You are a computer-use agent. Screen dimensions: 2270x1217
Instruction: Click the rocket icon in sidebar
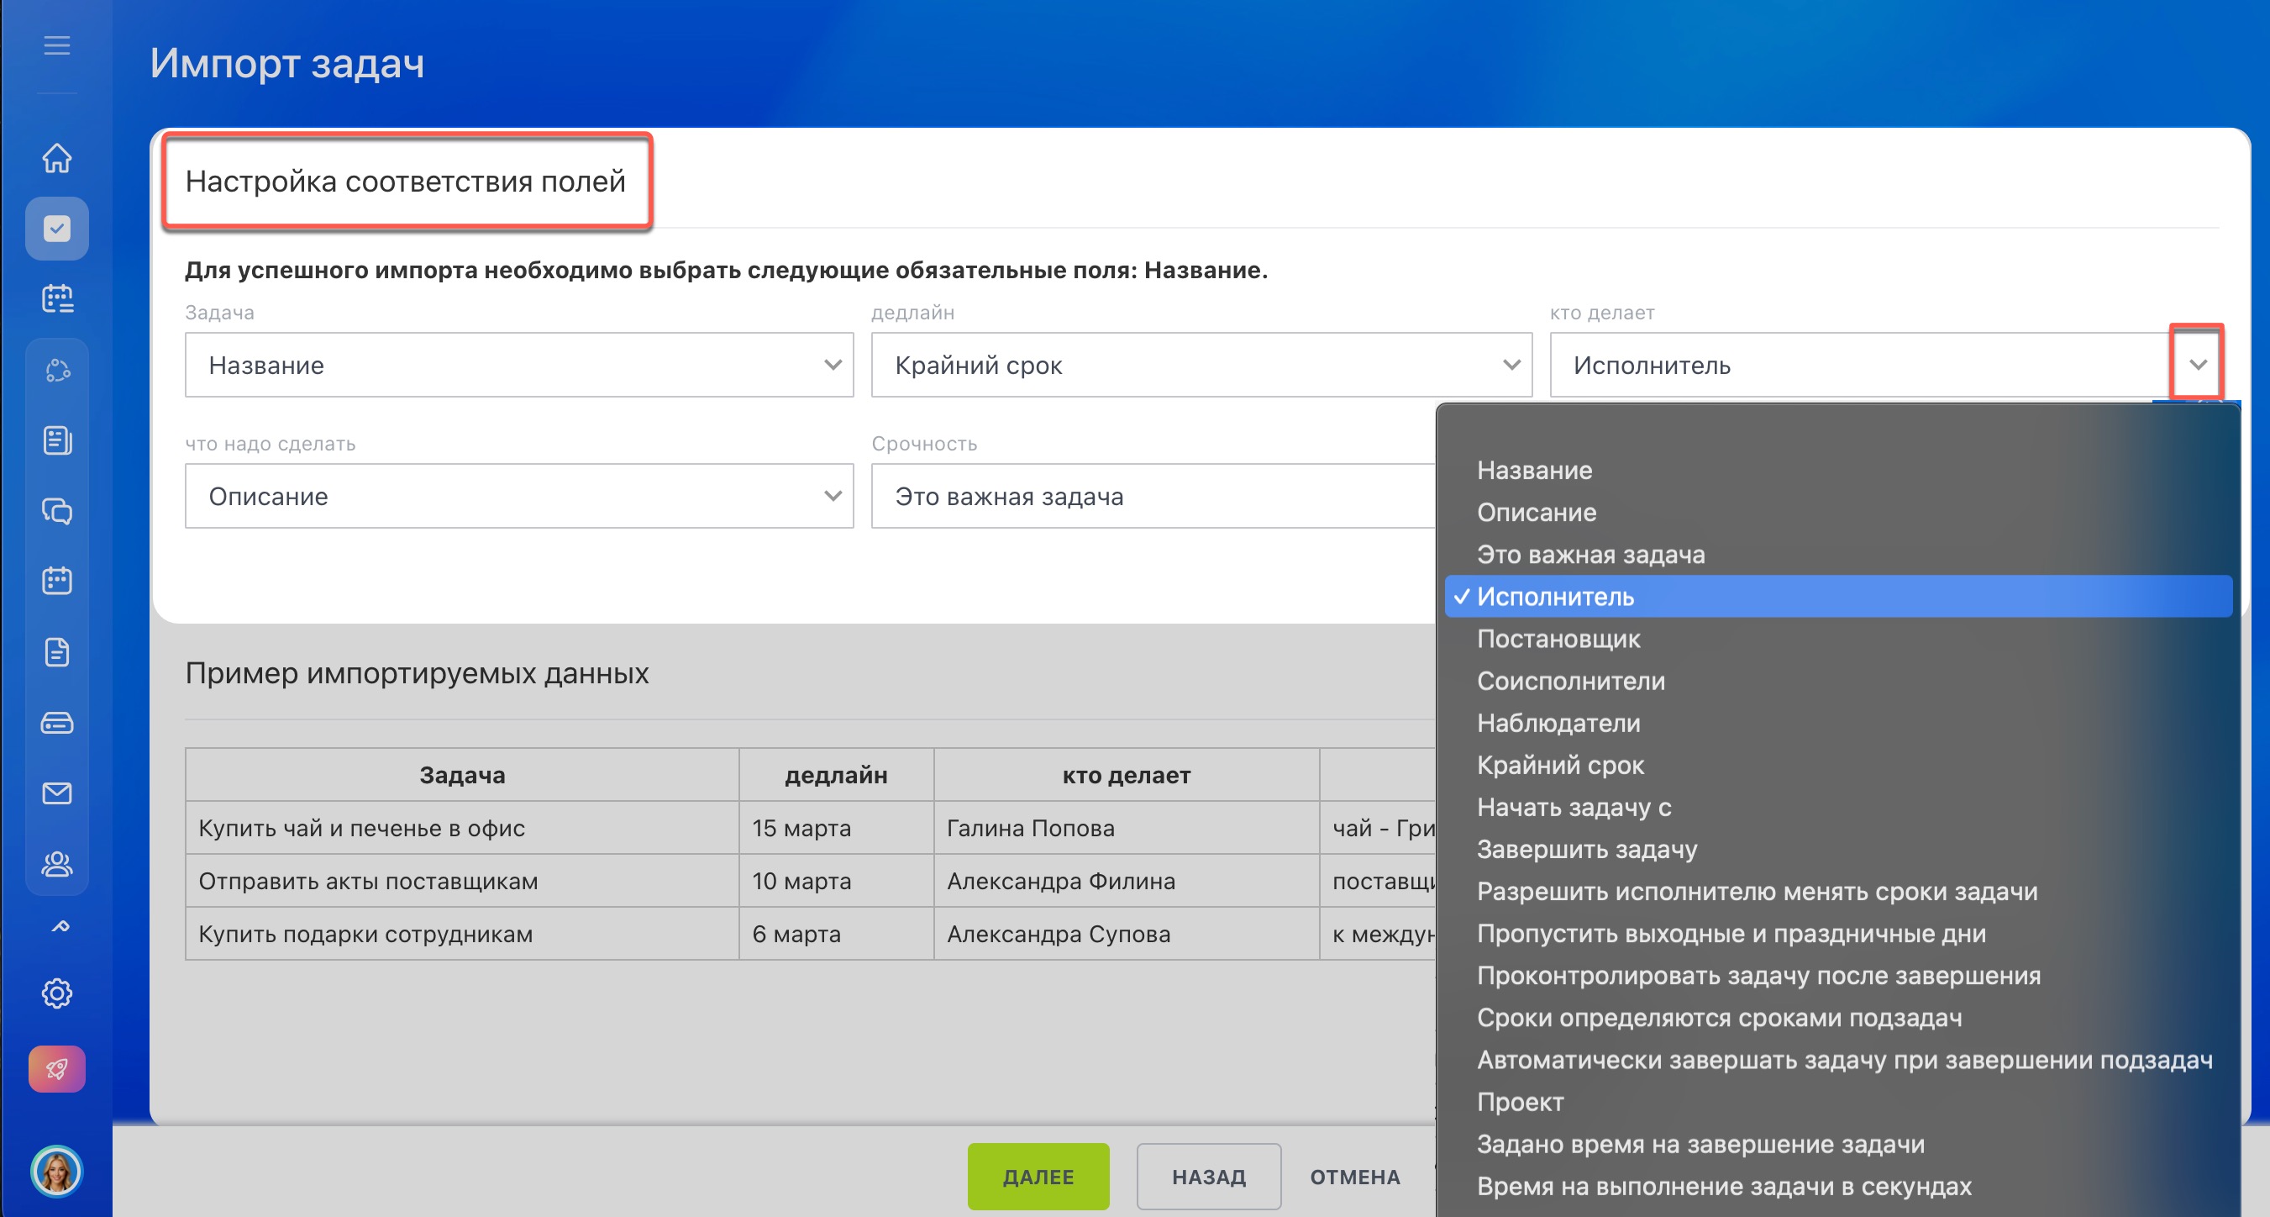click(56, 1069)
